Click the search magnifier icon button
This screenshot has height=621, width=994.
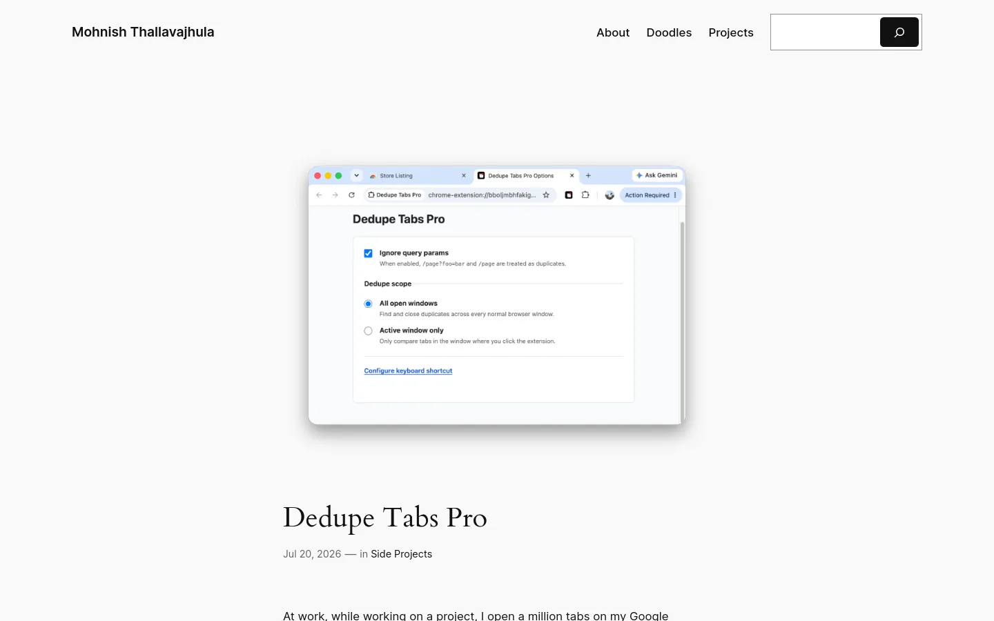(899, 32)
